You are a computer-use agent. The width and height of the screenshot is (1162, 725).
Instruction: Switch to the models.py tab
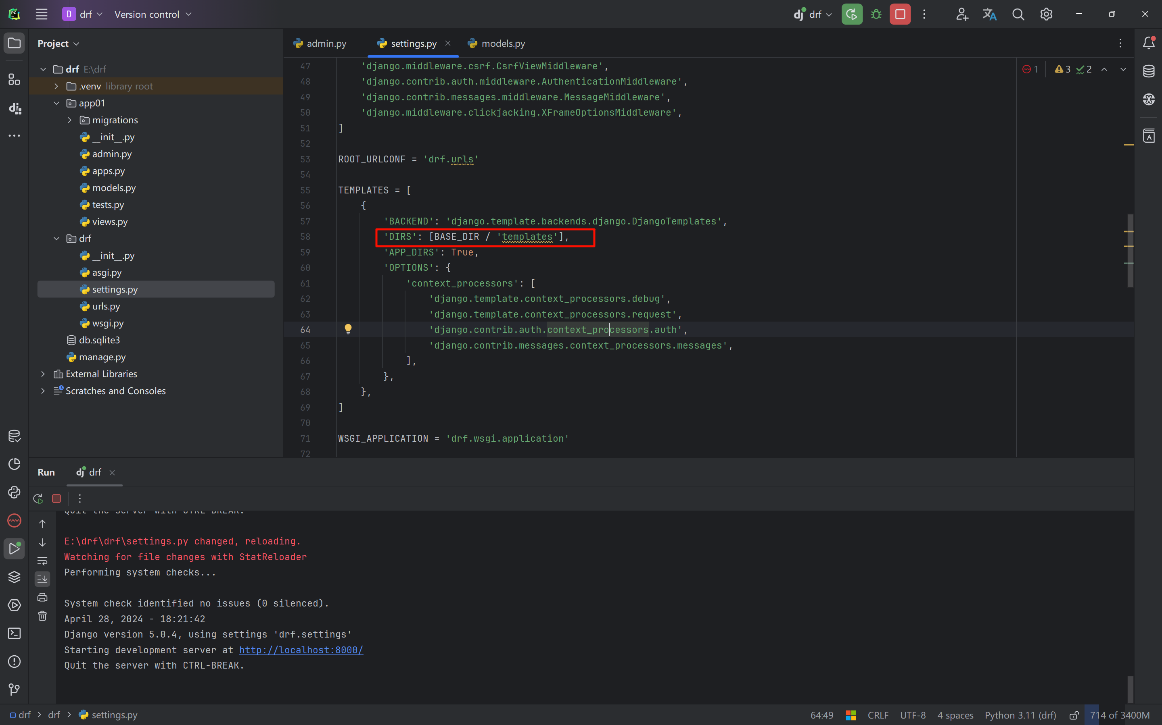coord(503,44)
